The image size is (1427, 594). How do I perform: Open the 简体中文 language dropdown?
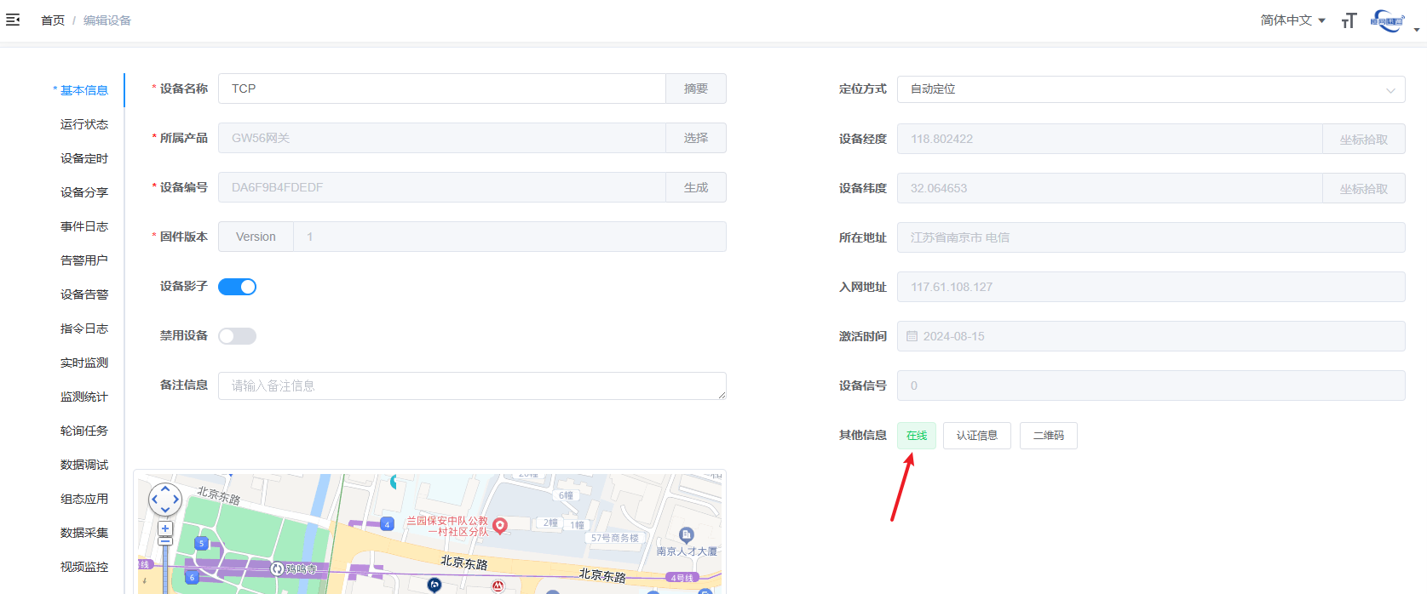(x=1292, y=20)
